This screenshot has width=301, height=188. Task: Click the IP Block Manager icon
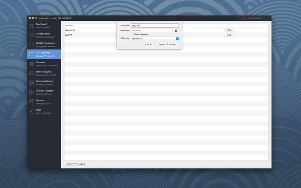[32, 92]
